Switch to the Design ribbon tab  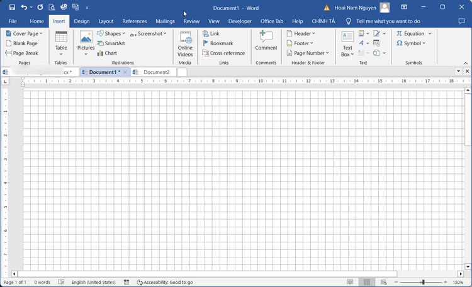tap(82, 21)
